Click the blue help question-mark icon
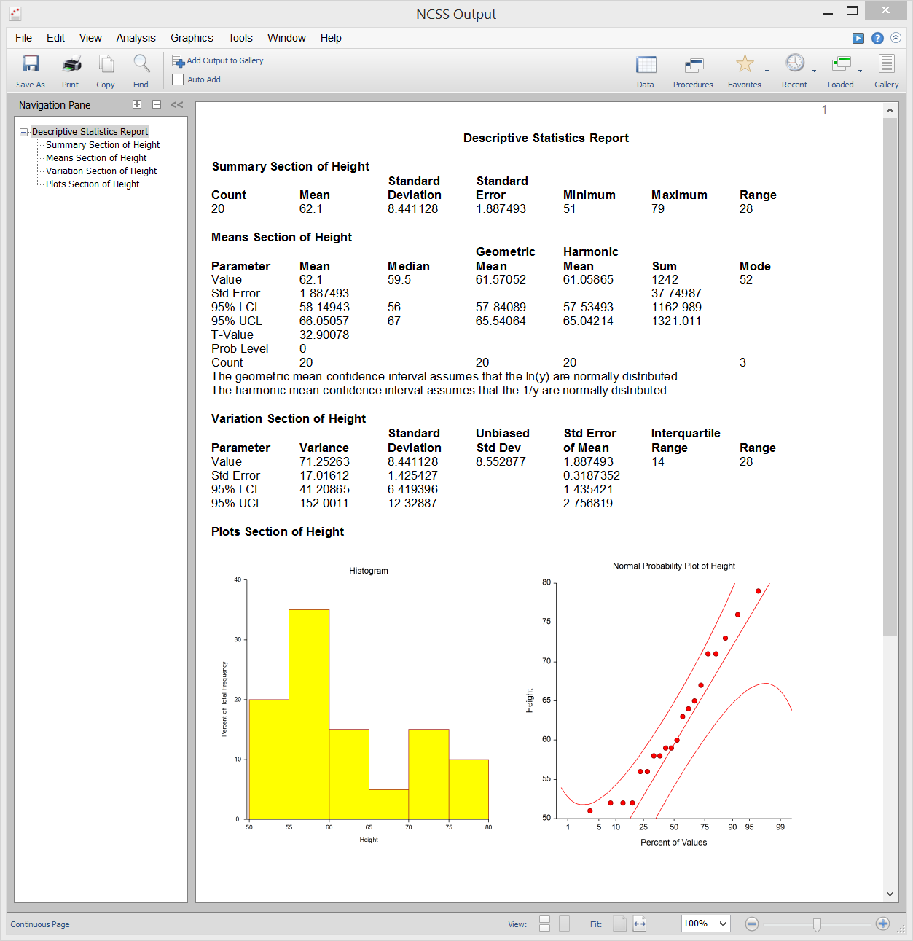913x941 pixels. pyautogui.click(x=877, y=38)
